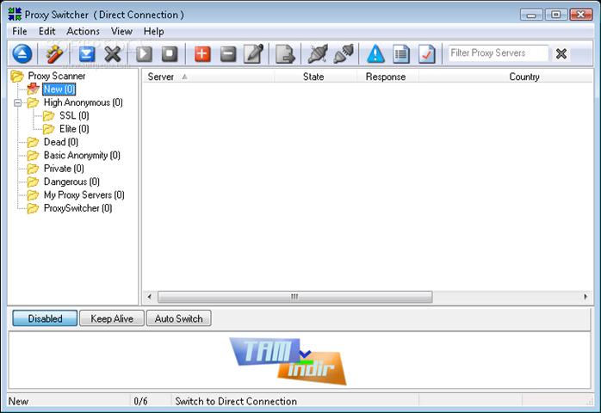This screenshot has height=413, width=601.
Task: Click the blue download proxy list icon
Action: 87,53
